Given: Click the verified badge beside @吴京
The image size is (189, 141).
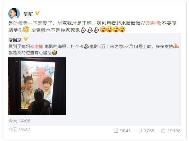Looking at the screenshot, I should 26,39.
